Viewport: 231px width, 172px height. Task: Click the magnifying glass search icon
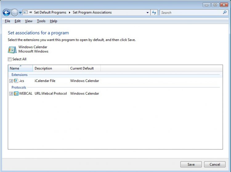tap(225, 13)
